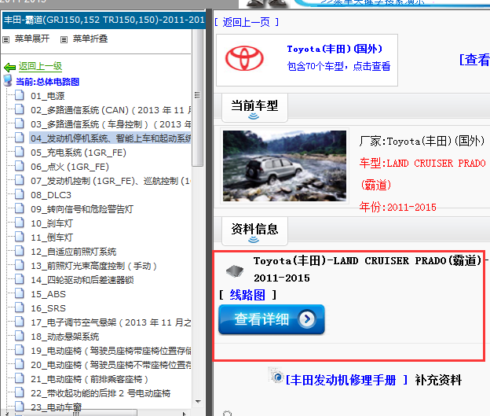Image resolution: width=490 pixels, height=416 pixels.
Task: Click the Land Cruiser Prado photo
Action: tap(284, 166)
